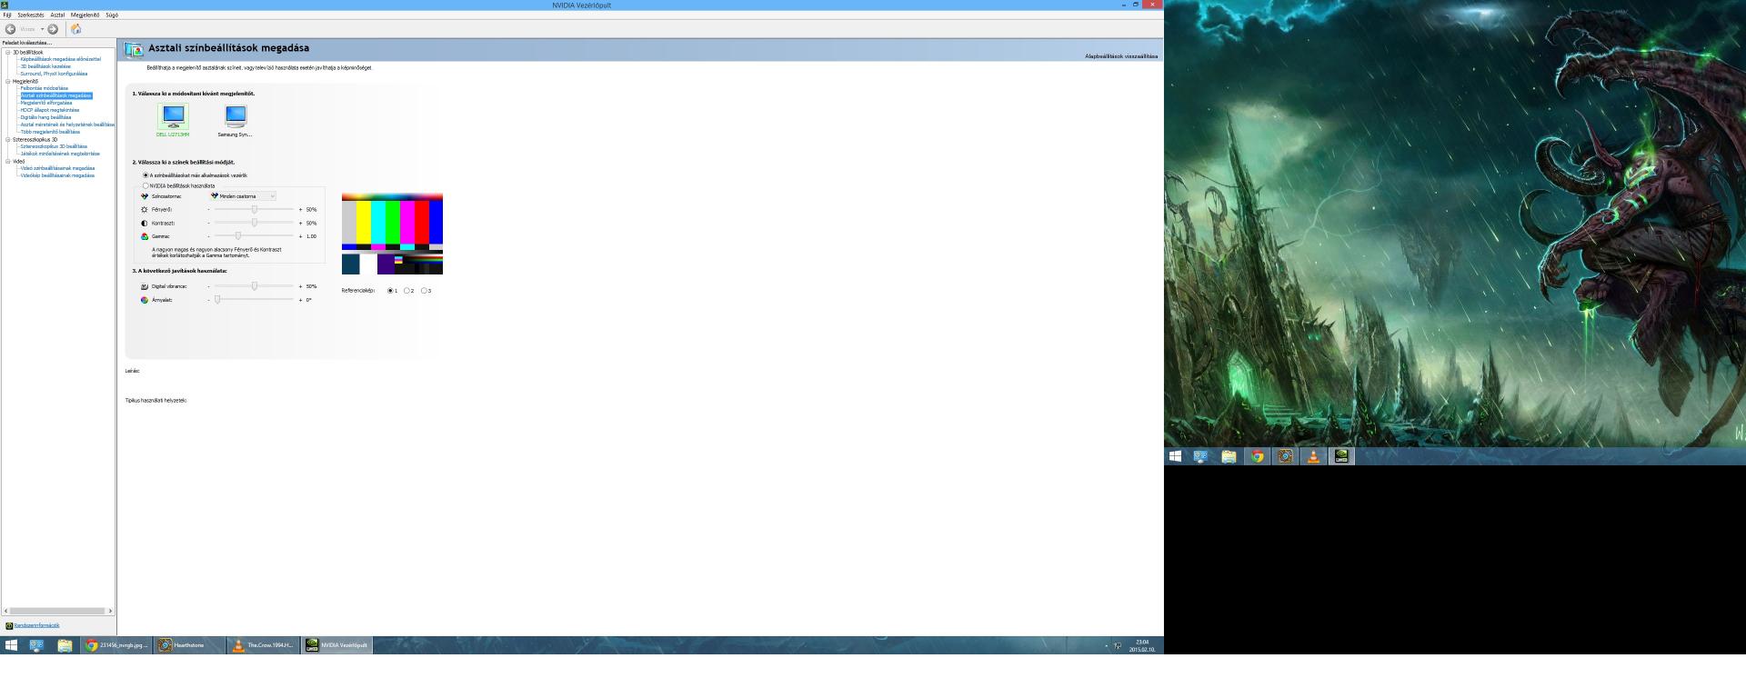Viewport: 1746px width, 698px height.
Task: Open the Szerkesztés menu
Action: tap(31, 15)
